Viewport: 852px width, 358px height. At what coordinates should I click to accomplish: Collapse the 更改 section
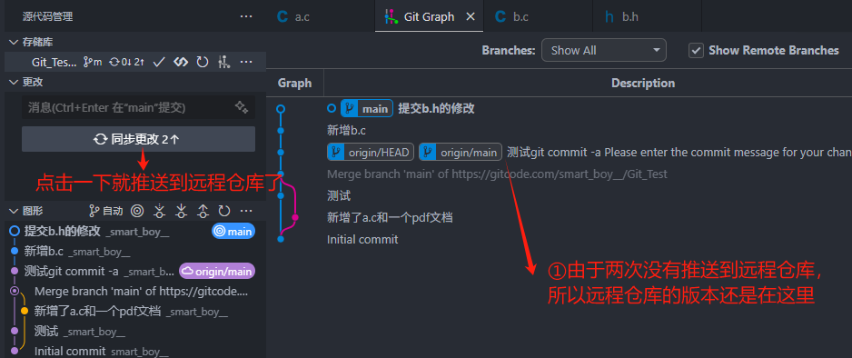(x=15, y=83)
